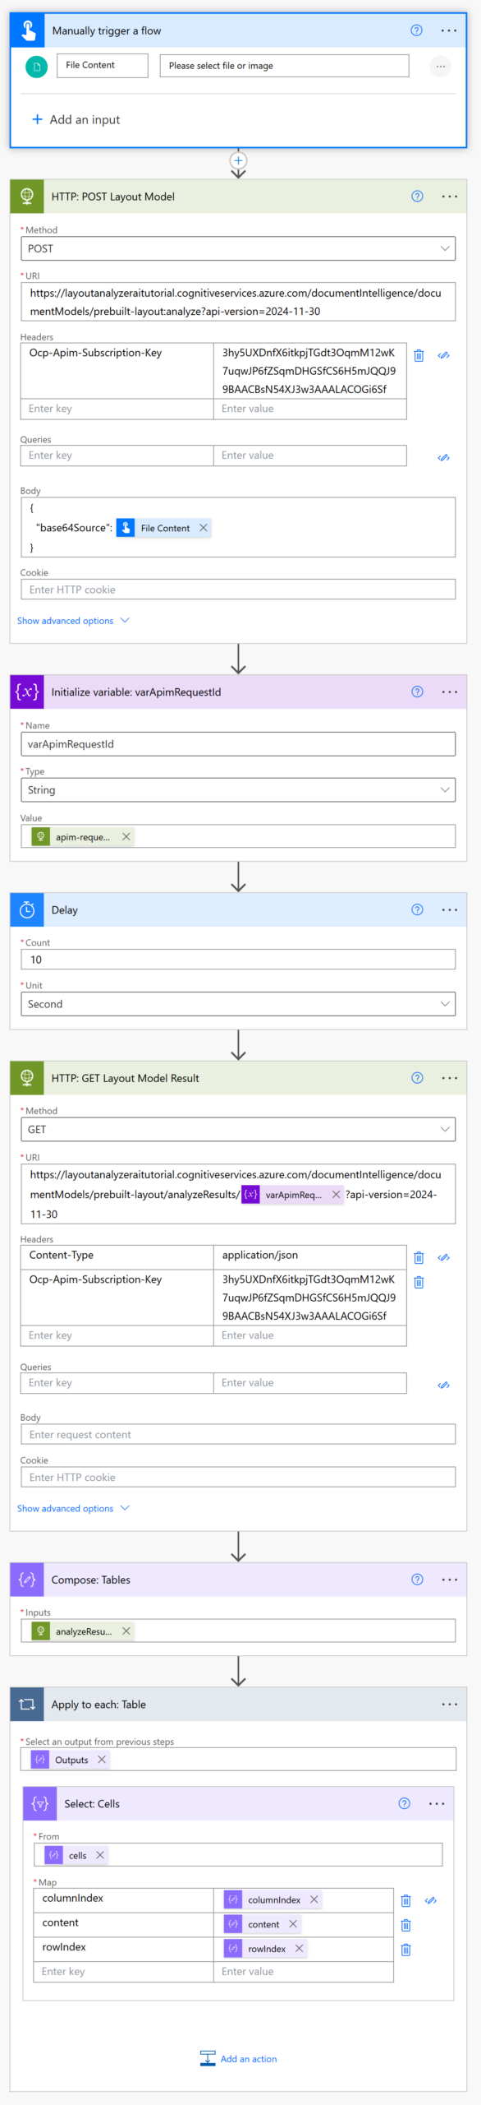Delete the Ocp-Apim-Subscription-Key header in POST action
481x2105 pixels.
pyautogui.click(x=419, y=355)
